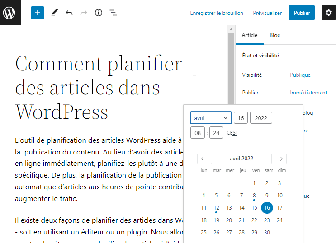Select April 19 in the calendar
Screen dimensions: 336x243
[216, 220]
